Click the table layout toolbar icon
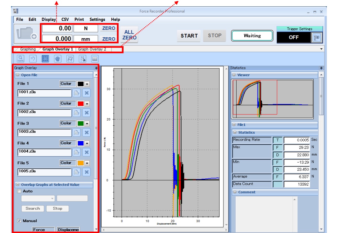Viewport: 342px width, 233px height. pyautogui.click(x=94, y=58)
